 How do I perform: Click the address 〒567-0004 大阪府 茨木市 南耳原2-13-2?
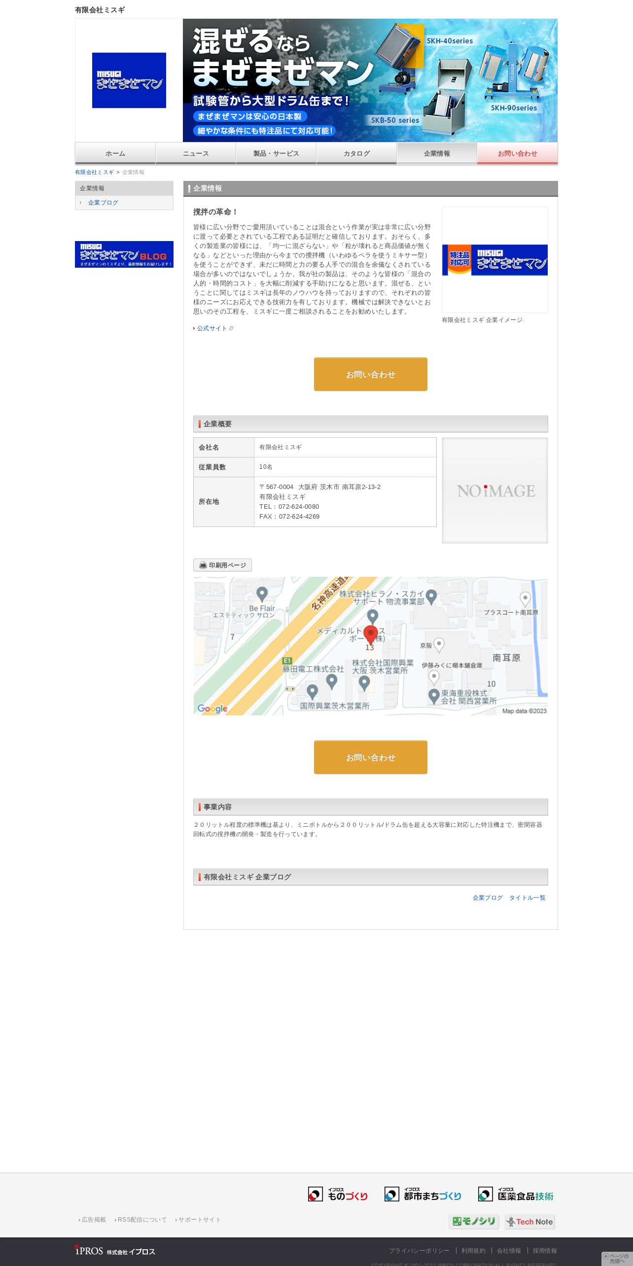[x=320, y=487]
